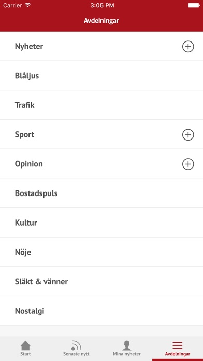Open the Senaste nytt feed icon

pos(76,345)
